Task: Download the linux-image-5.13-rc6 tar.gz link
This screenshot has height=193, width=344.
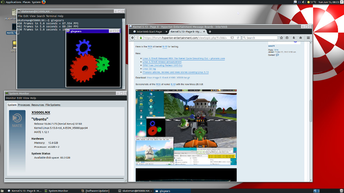Action: click(169, 78)
